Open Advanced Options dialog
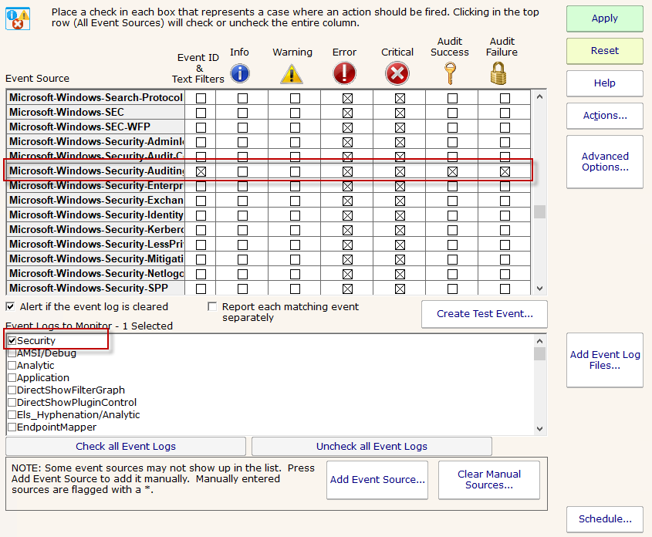Image resolution: width=652 pixels, height=537 pixels. [605, 161]
